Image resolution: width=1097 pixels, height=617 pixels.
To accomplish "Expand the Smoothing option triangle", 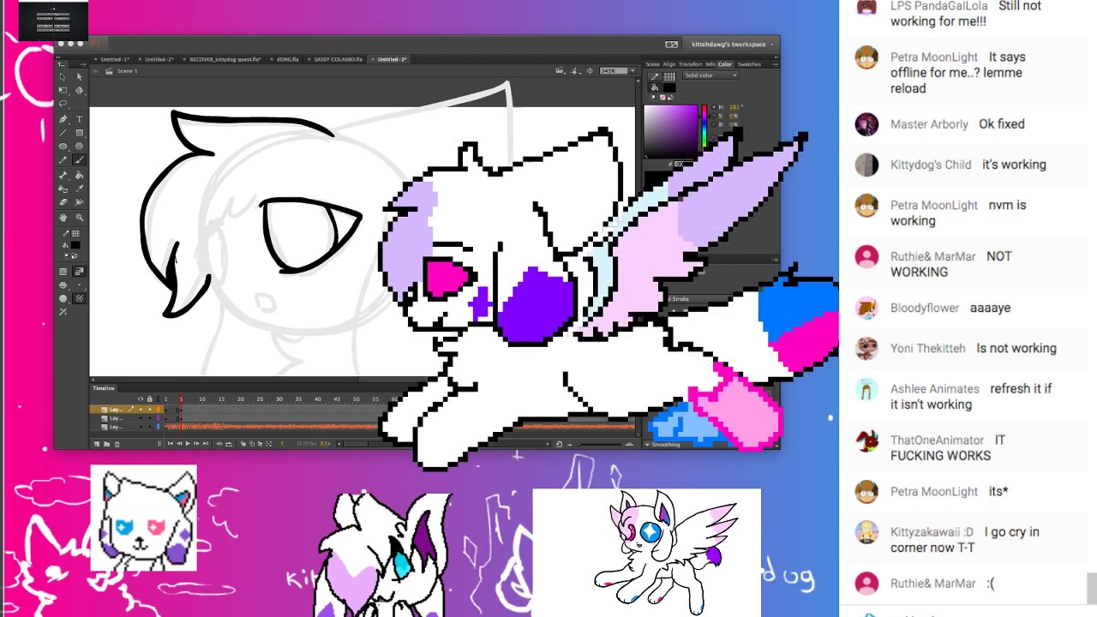I will coord(648,445).
